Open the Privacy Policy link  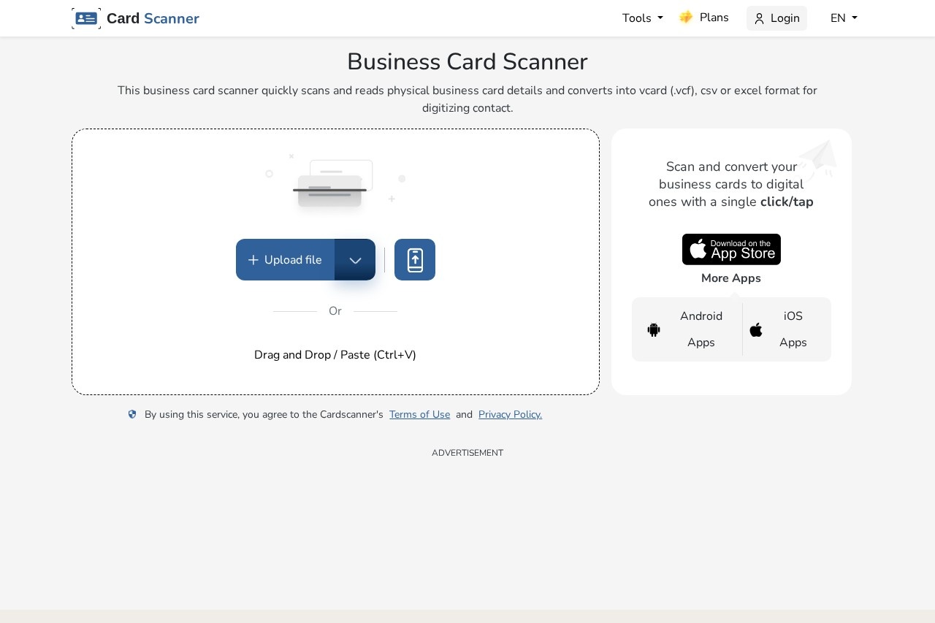click(510, 415)
